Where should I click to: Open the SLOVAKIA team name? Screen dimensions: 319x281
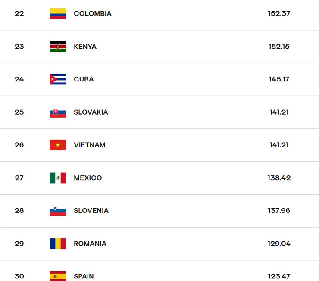pos(91,112)
